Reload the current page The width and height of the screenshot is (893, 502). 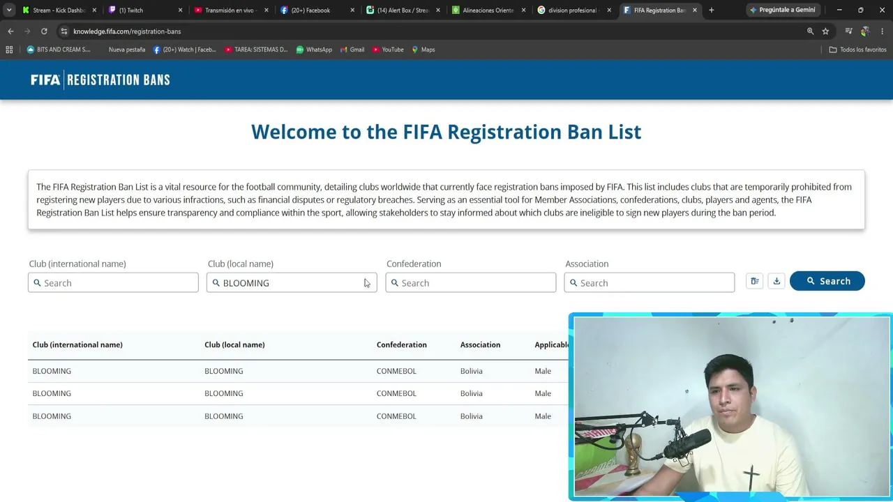click(x=44, y=31)
